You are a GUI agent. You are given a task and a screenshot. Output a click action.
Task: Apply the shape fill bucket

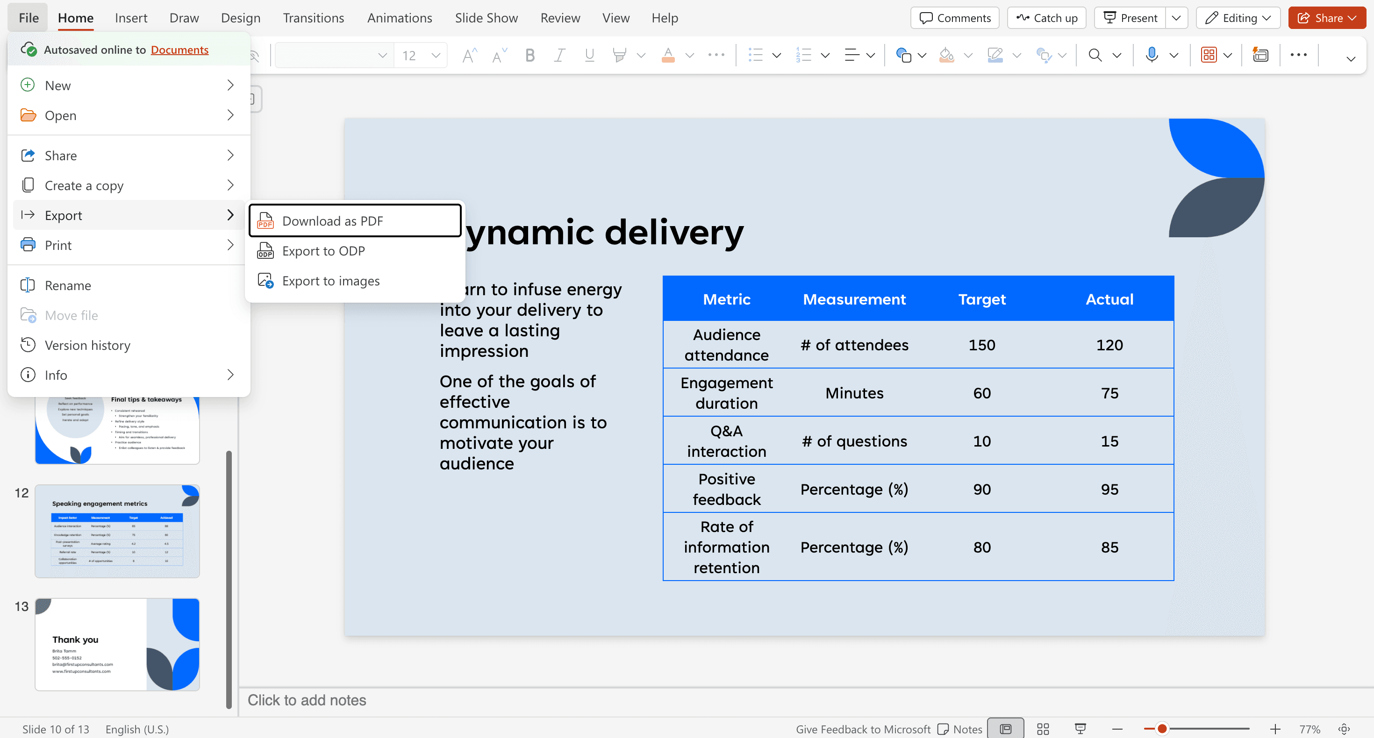(947, 55)
